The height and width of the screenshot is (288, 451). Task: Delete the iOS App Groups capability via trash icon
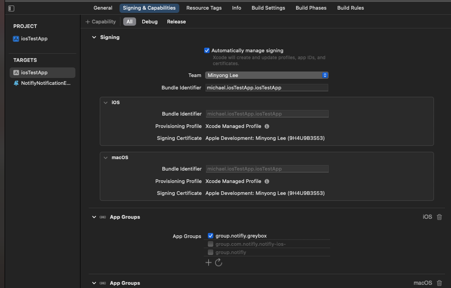point(440,216)
